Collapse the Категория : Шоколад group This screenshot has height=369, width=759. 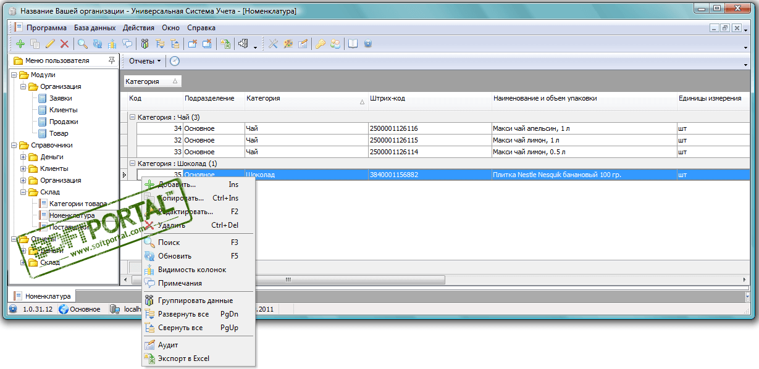[x=132, y=164]
